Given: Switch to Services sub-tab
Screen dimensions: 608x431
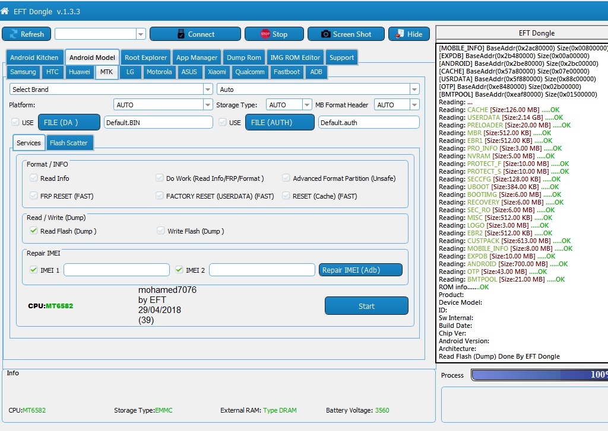Looking at the screenshot, I should [28, 142].
